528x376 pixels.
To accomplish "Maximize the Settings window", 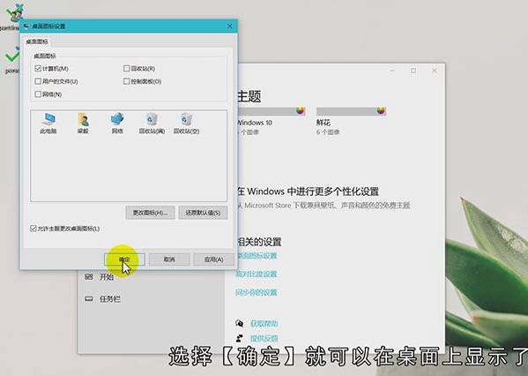I will [x=413, y=71].
